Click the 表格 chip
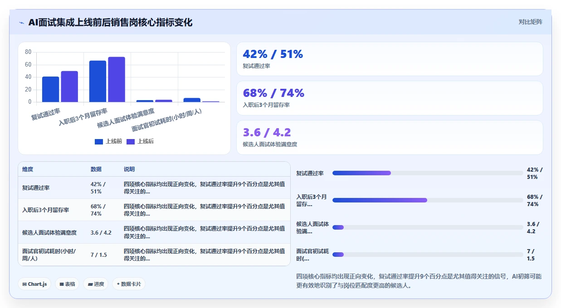The height and width of the screenshot is (308, 561). [x=67, y=284]
